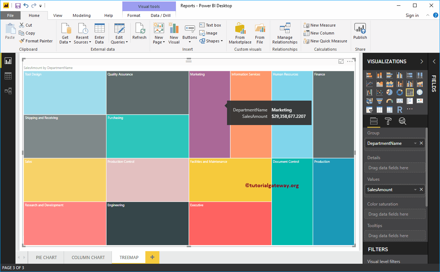Select the Slicer visualization

tap(369, 110)
